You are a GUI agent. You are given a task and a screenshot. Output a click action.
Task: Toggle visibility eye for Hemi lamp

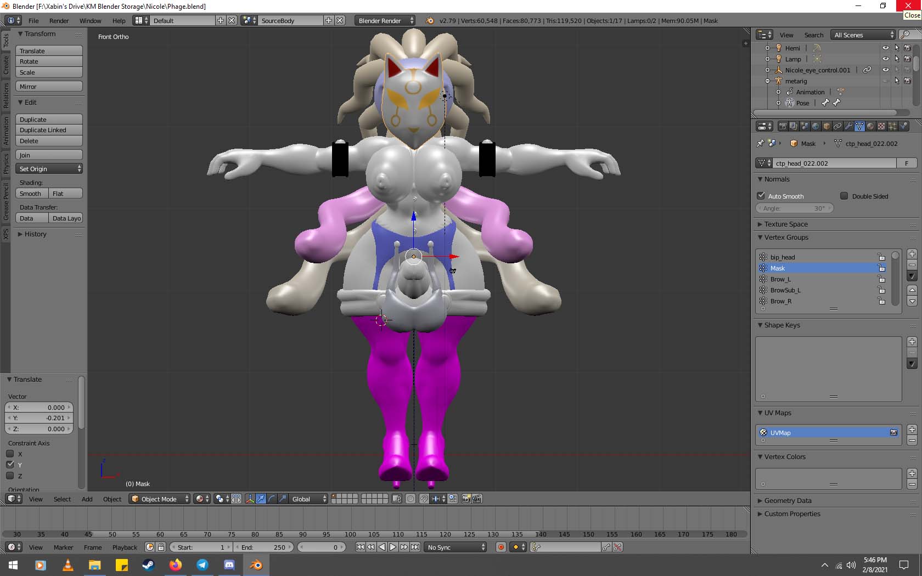pyautogui.click(x=885, y=48)
